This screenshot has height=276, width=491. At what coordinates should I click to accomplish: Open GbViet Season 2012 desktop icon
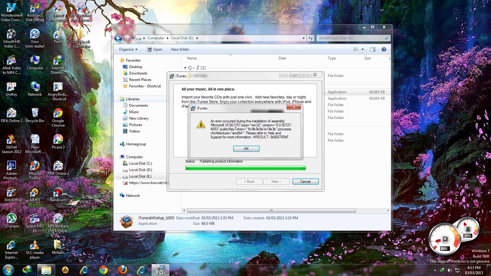[x=12, y=144]
